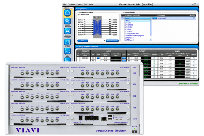This screenshot has width=204, height=136.
Task: Click the Input Measured reading for A1
Action: pos(116,58)
